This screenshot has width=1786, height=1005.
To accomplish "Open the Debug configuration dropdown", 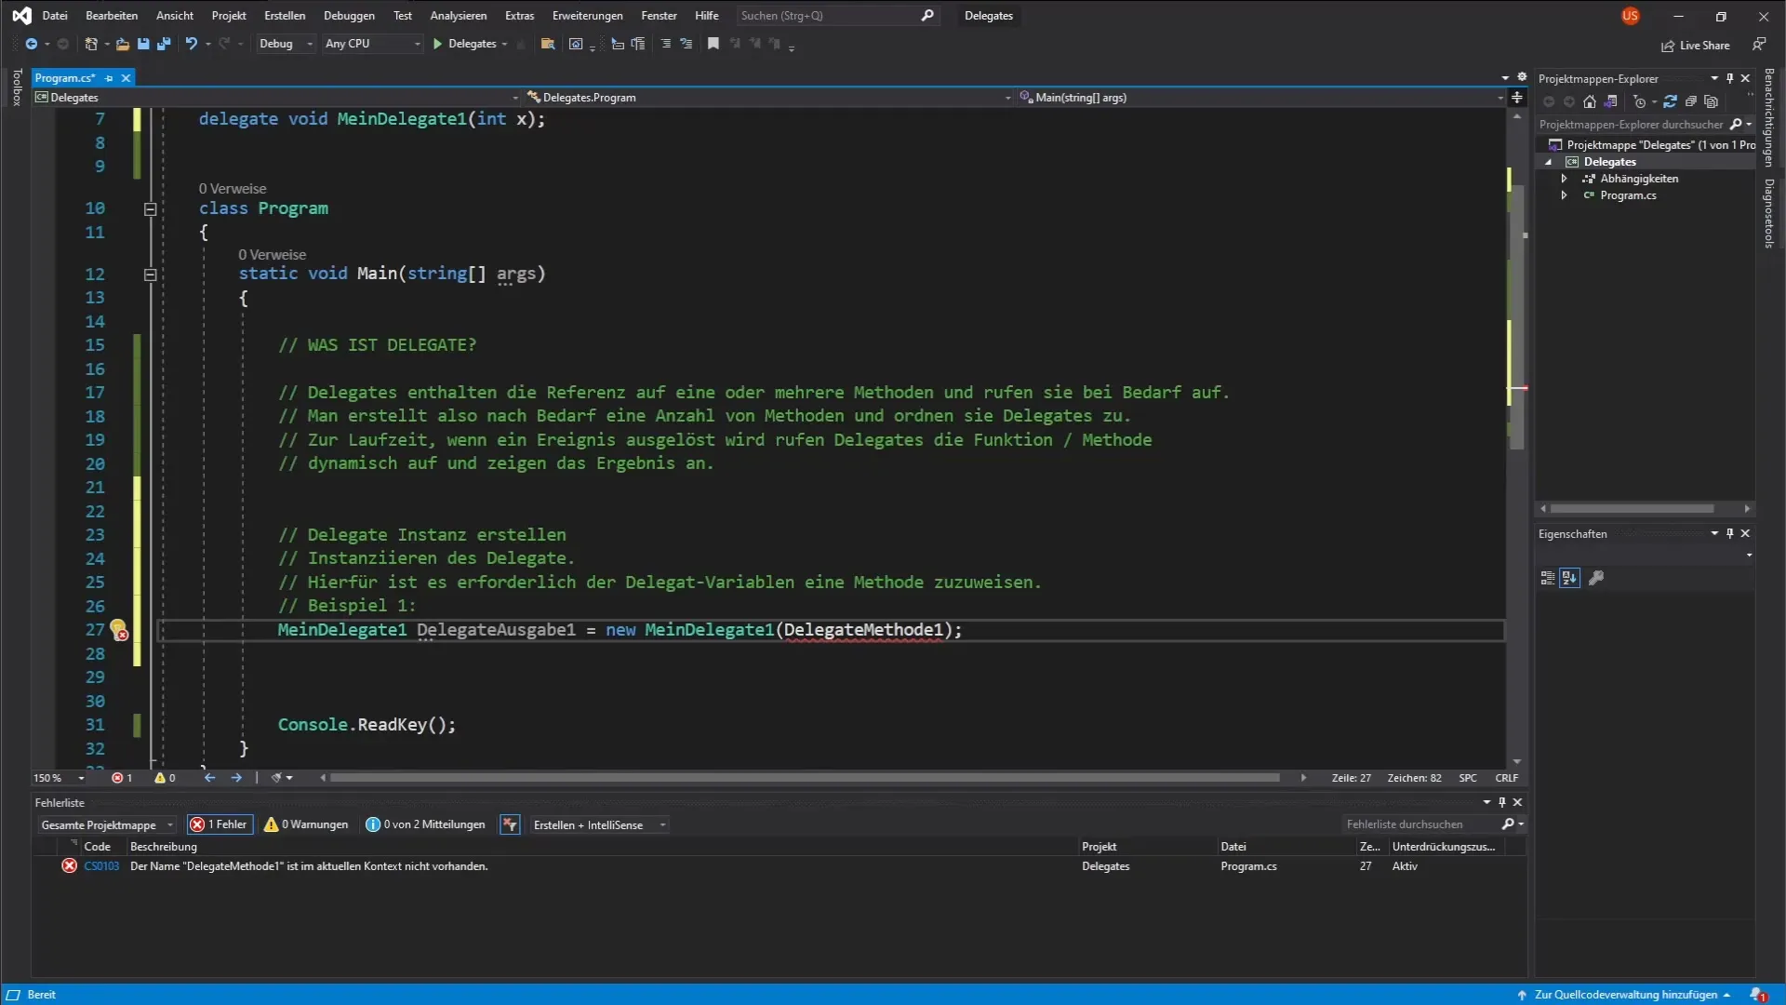I will pos(285,44).
